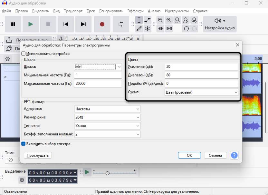Click the OK button in dialog
The width and height of the screenshot is (268, 195).
(189, 155)
